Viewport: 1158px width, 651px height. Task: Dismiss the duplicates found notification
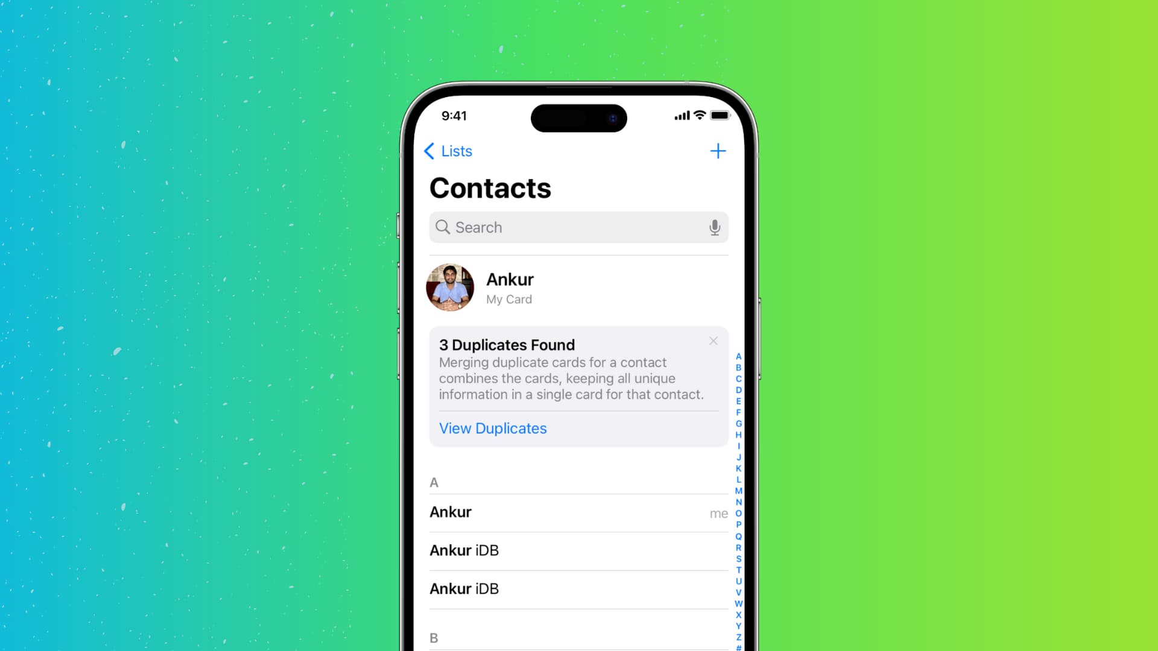(713, 341)
